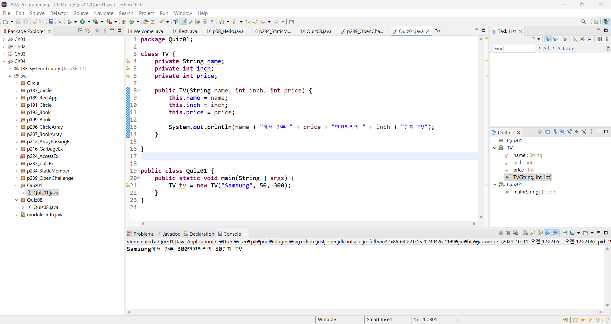Collapse the Quiz08 package
Viewport: 611px width, 324px height.
click(17, 200)
